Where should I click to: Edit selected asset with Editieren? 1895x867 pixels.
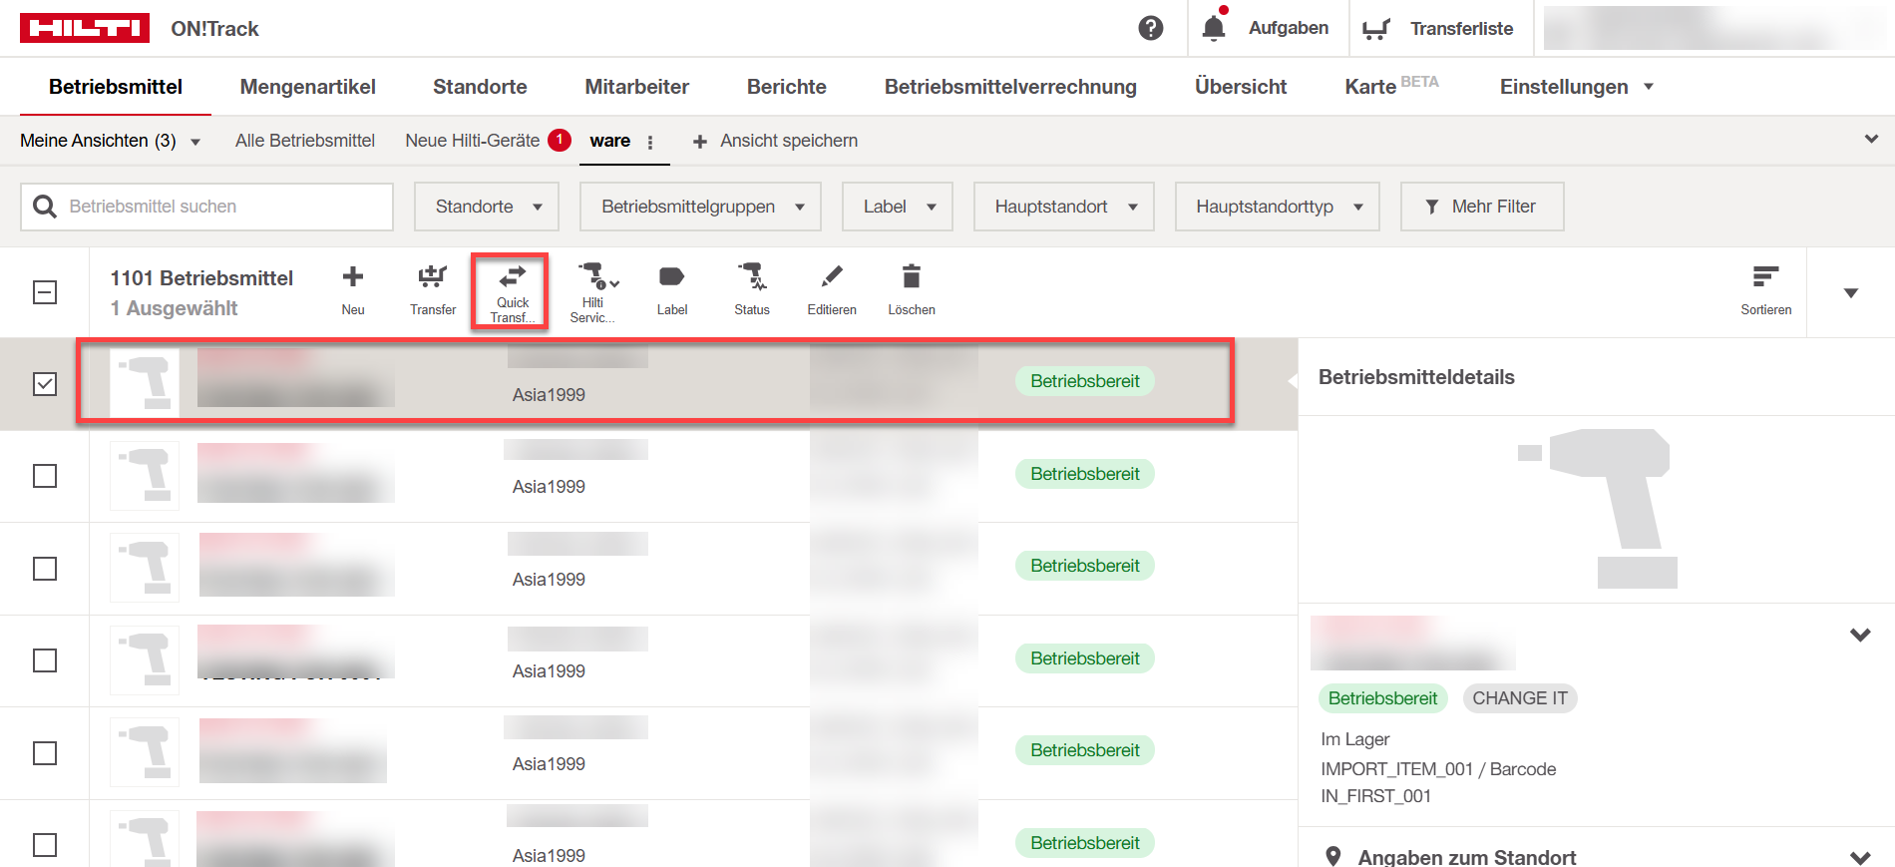point(832,290)
